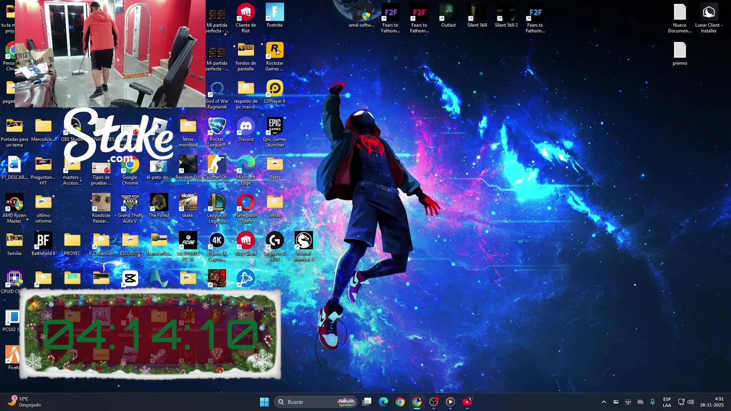
Task: Click the countdown timer overlay
Action: click(150, 335)
